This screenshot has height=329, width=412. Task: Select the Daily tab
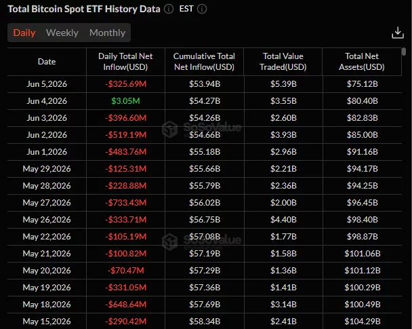tap(24, 33)
